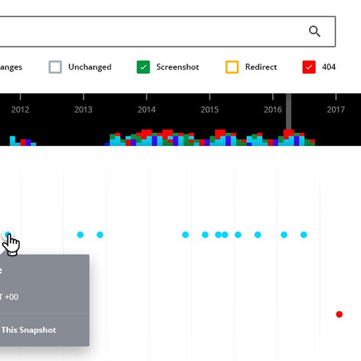Jump to 2012 on the timeline
361x361 pixels.
[x=20, y=110]
